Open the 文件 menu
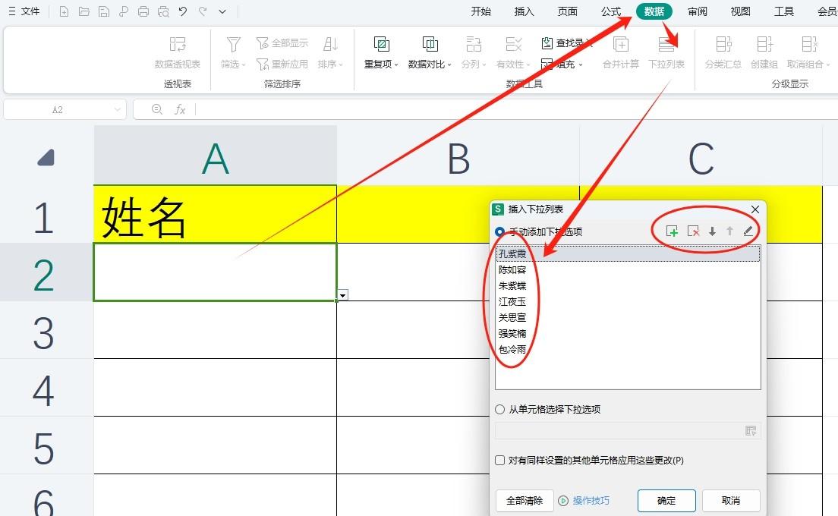Image resolution: width=838 pixels, height=516 pixels. [x=24, y=11]
